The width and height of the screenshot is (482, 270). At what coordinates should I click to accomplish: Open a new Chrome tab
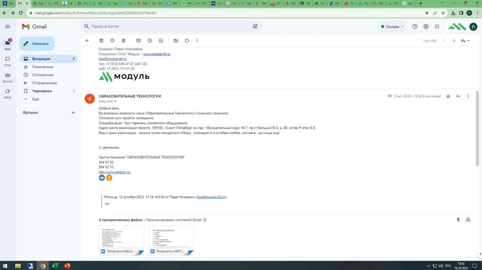pos(420,3)
